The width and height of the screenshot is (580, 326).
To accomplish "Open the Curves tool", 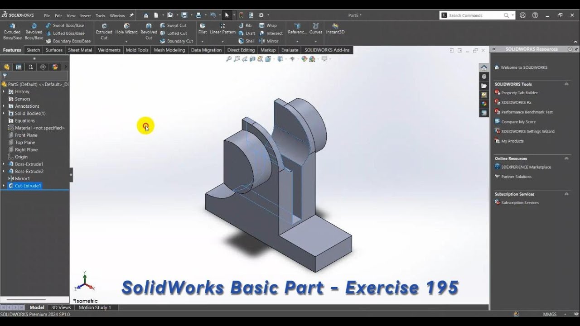I will [x=316, y=29].
